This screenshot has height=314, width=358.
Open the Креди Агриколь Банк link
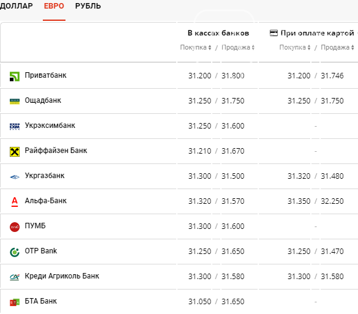[x=62, y=276]
